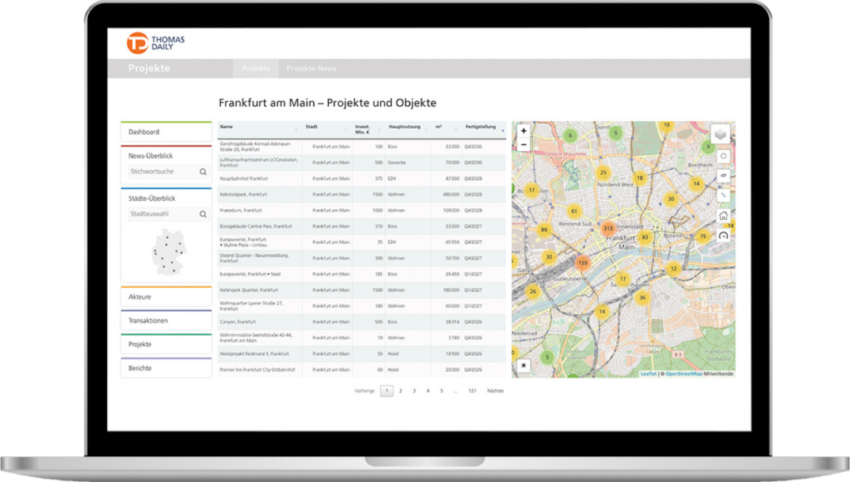Sort table by Fertigstellung column
Image resolution: width=850 pixels, height=482 pixels.
click(x=482, y=129)
